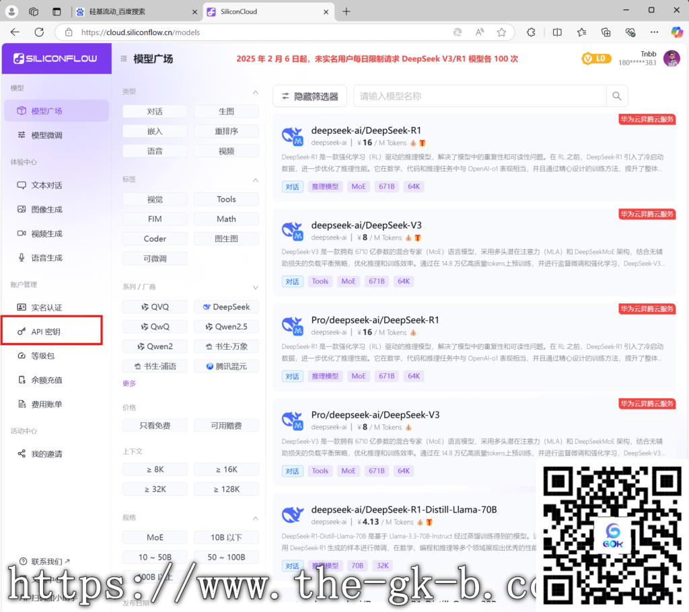
Task: Toggle the ≥ 128K context filter
Action: pyautogui.click(x=226, y=489)
